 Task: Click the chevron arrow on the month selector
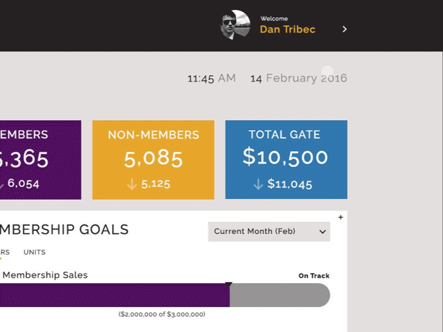pyautogui.click(x=322, y=232)
